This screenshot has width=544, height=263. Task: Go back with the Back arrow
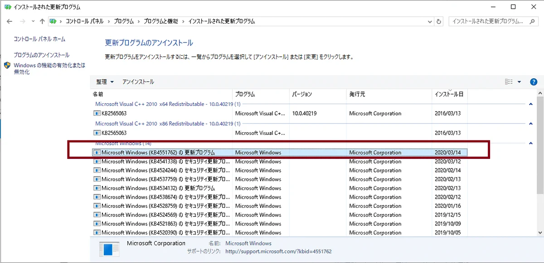(10, 21)
